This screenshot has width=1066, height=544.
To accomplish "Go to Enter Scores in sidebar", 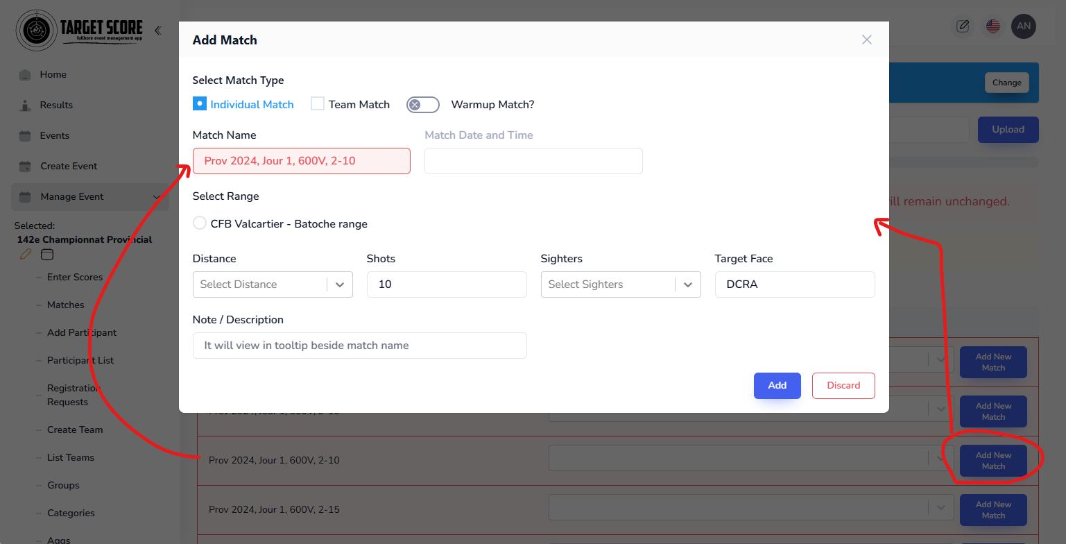I will [75, 277].
